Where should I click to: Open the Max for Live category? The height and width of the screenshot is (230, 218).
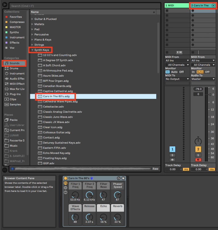click(x=14, y=89)
